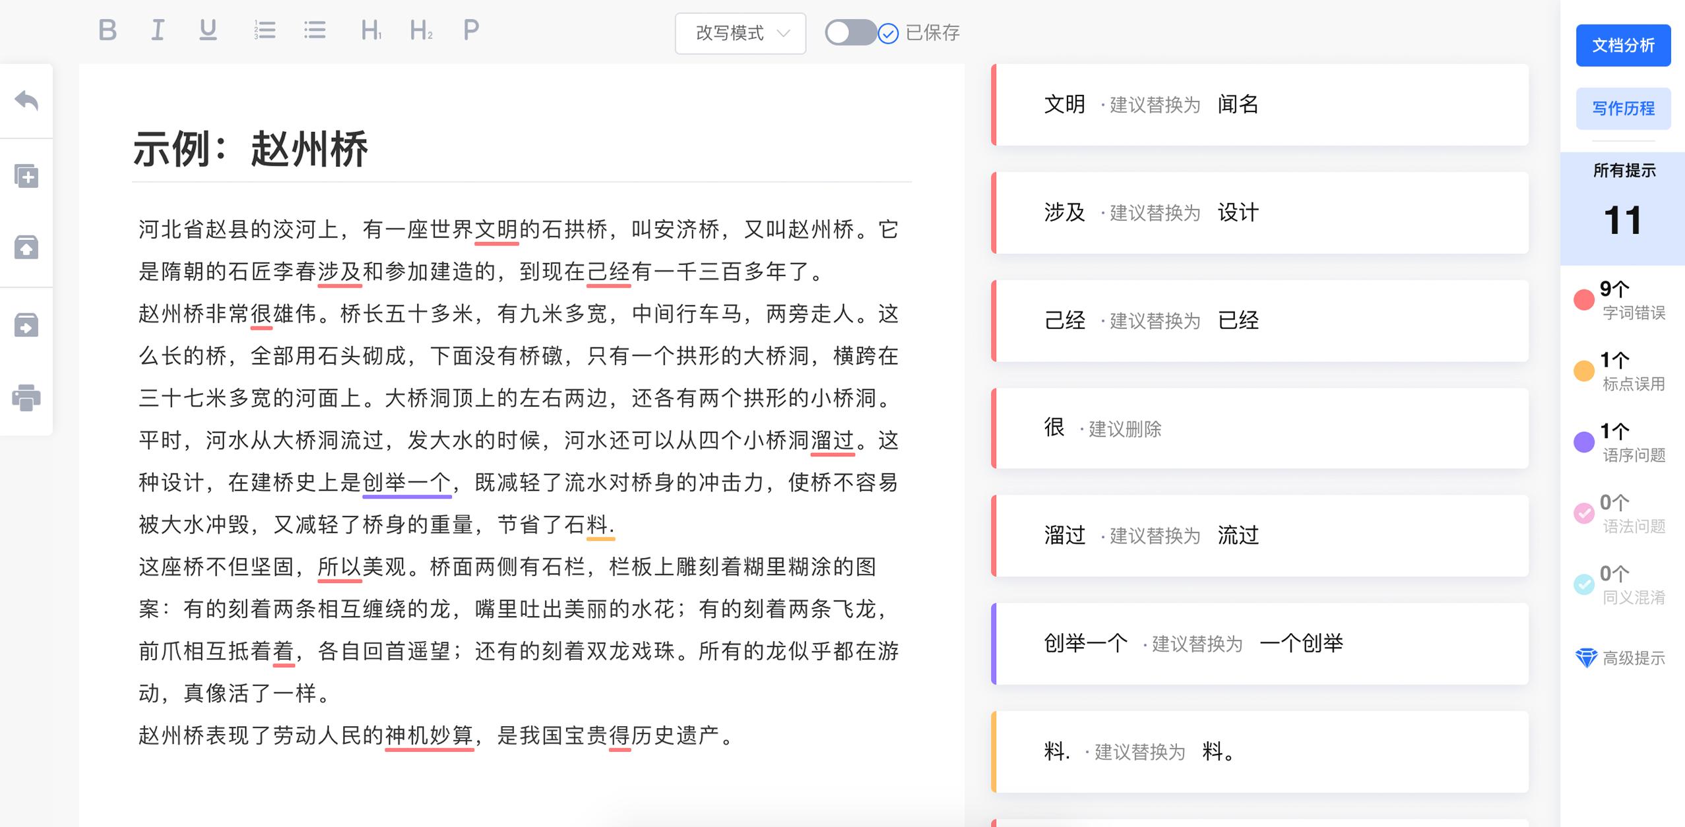Click underlined word 所以 in text
The height and width of the screenshot is (827, 1685).
(x=339, y=567)
